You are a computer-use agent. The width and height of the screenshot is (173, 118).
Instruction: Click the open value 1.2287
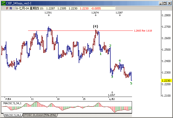[50, 8]
